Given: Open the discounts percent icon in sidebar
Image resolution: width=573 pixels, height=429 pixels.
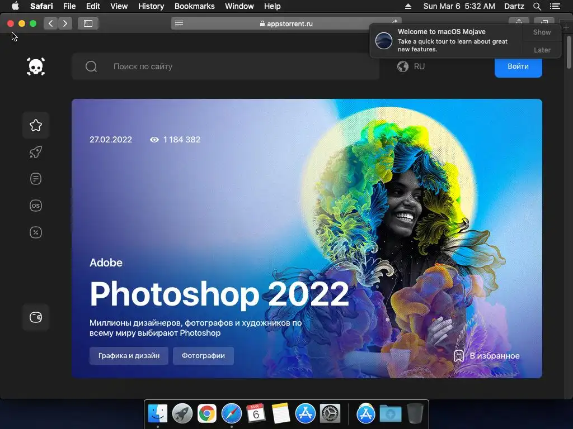Looking at the screenshot, I should 36,232.
